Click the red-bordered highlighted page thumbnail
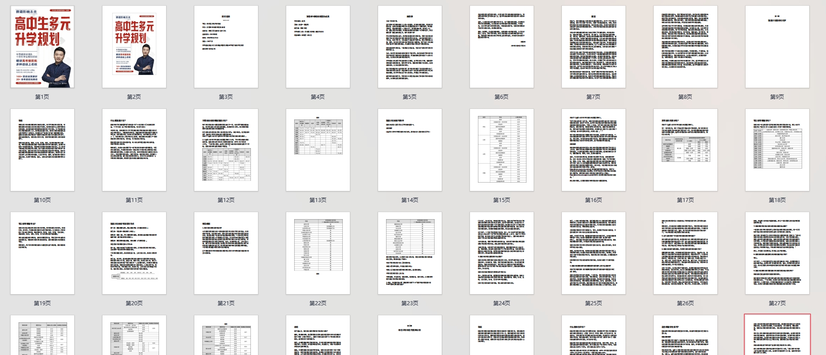This screenshot has height=355, width=826. 777,335
